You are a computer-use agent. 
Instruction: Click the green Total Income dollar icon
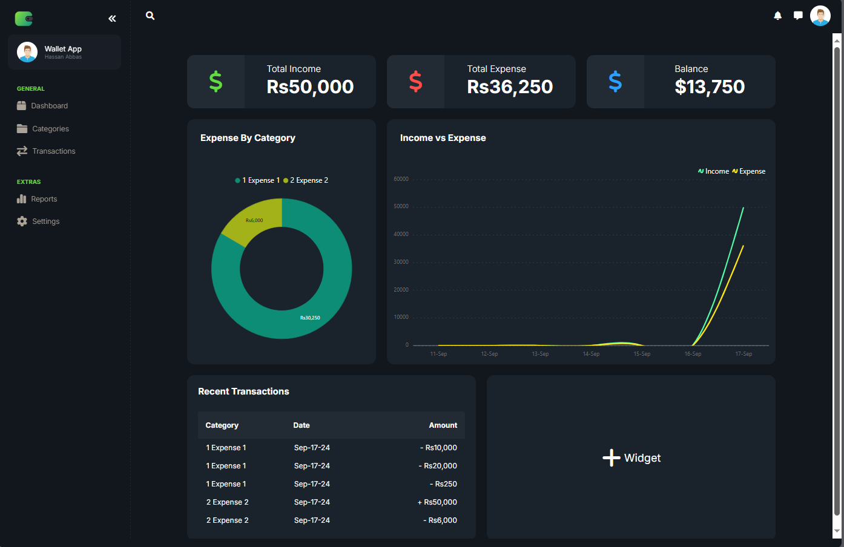pyautogui.click(x=216, y=82)
